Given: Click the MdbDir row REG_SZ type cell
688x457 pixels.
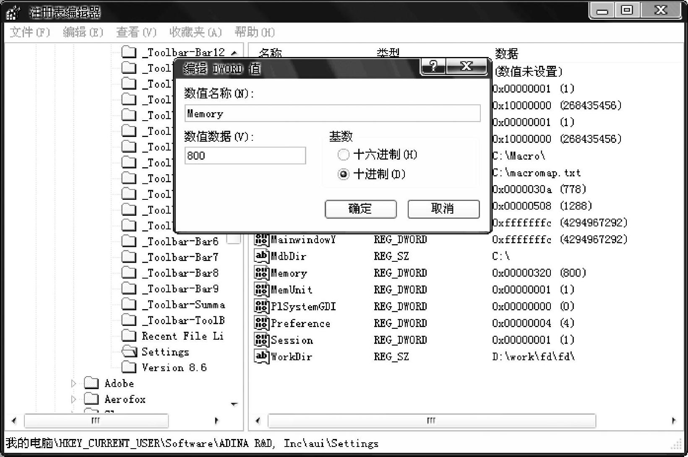Looking at the screenshot, I should pos(391,256).
